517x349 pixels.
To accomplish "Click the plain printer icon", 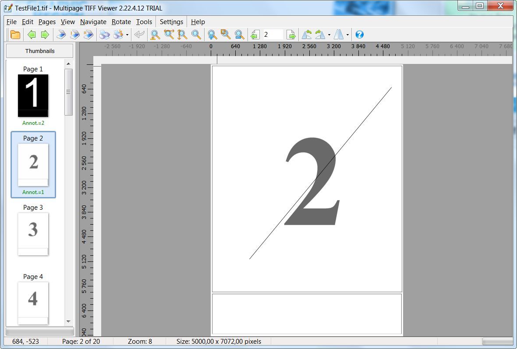I will (105, 35).
